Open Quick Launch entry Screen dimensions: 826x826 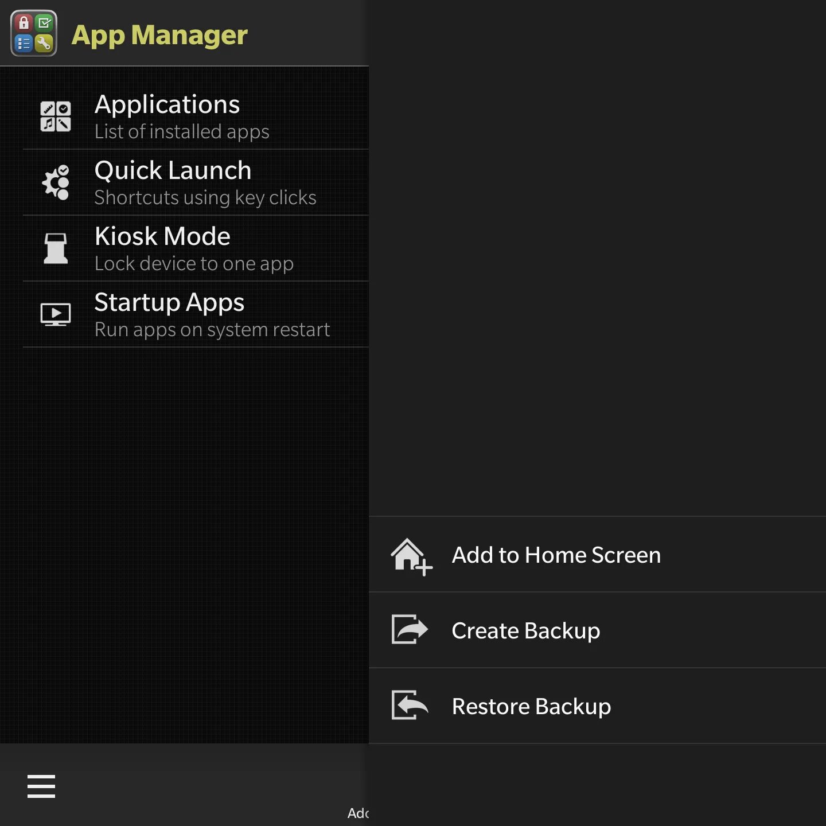(196, 182)
